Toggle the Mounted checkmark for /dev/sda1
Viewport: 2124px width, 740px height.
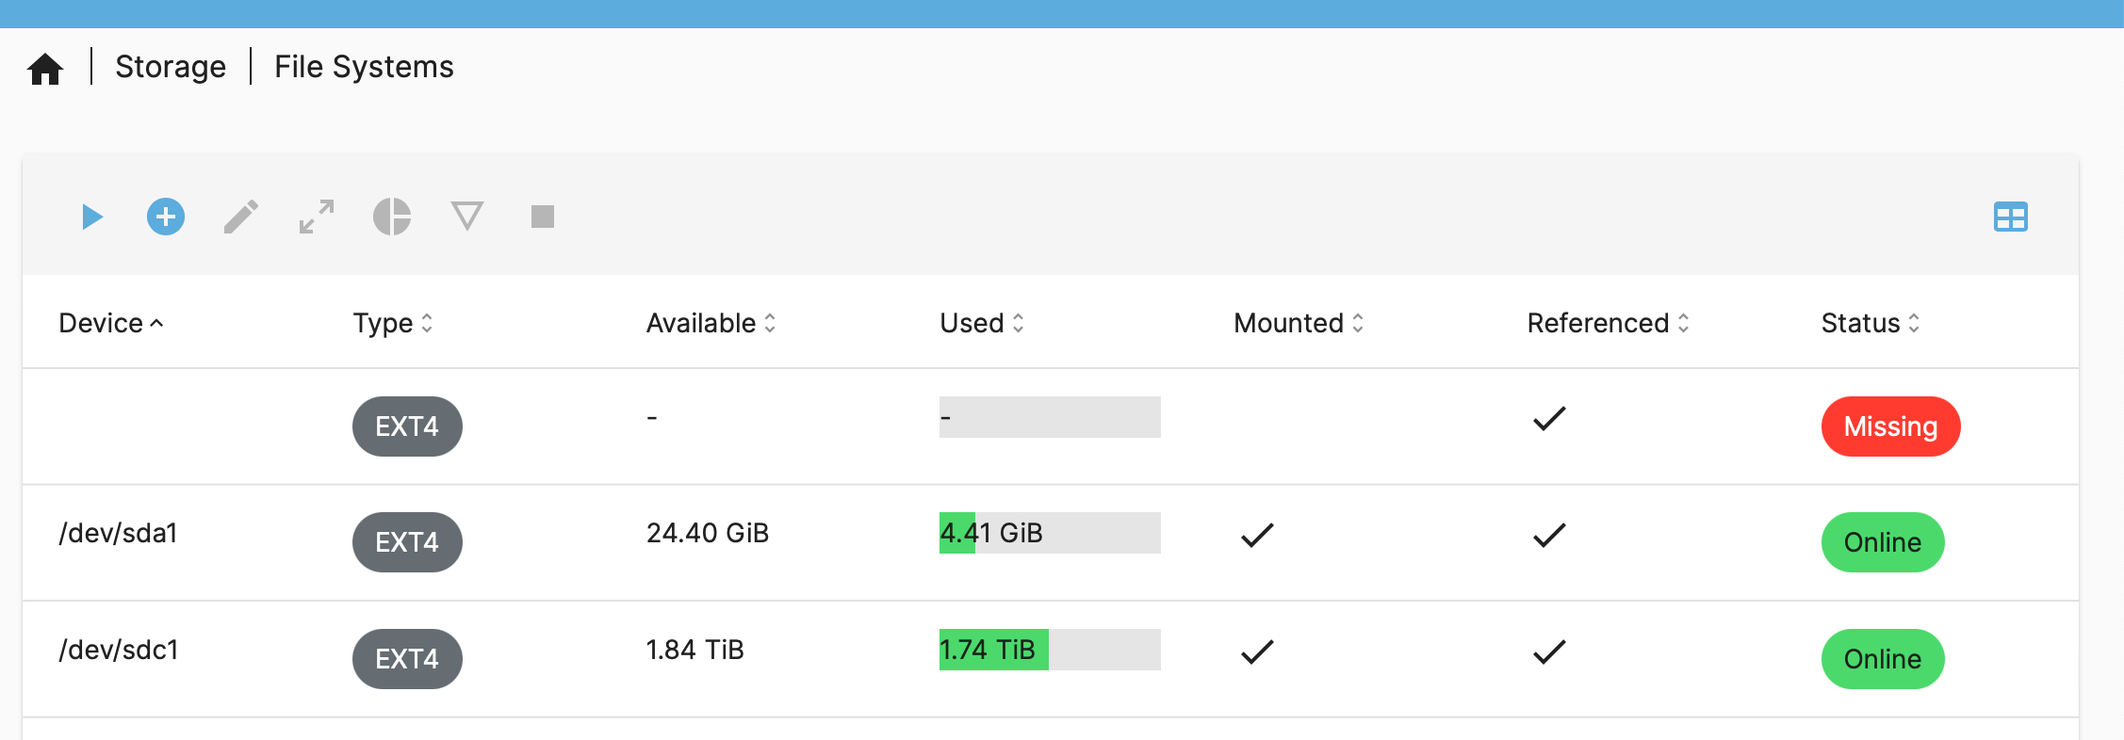[1257, 535]
